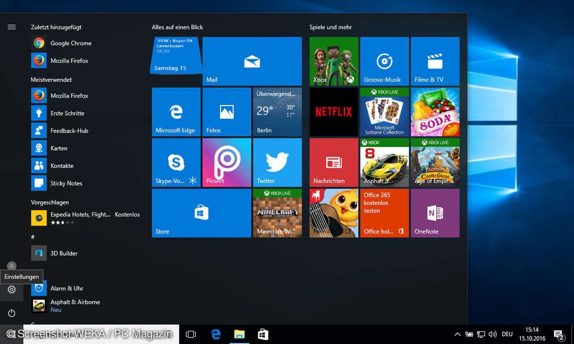Image resolution: width=574 pixels, height=344 pixels.
Task: Click the DEU language indicator
Action: pyautogui.click(x=507, y=334)
